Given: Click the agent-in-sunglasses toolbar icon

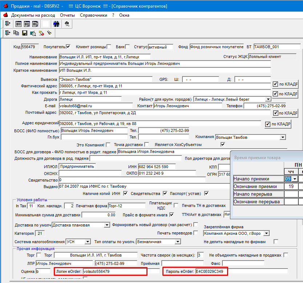Looking at the screenshot, I should point(67,24).
